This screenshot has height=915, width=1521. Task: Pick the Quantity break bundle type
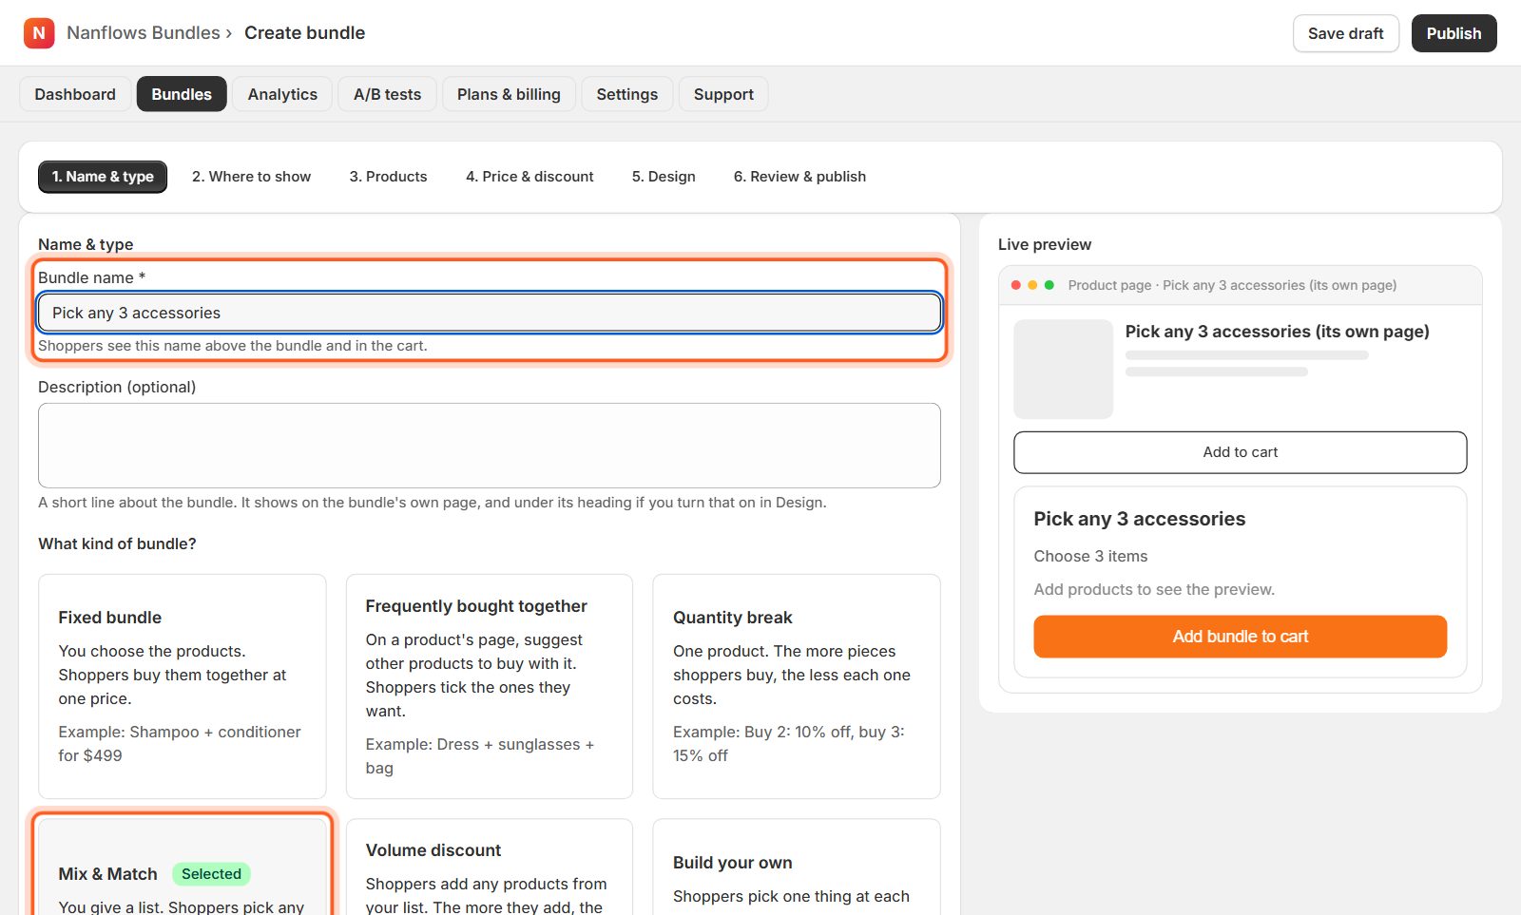pos(797,686)
